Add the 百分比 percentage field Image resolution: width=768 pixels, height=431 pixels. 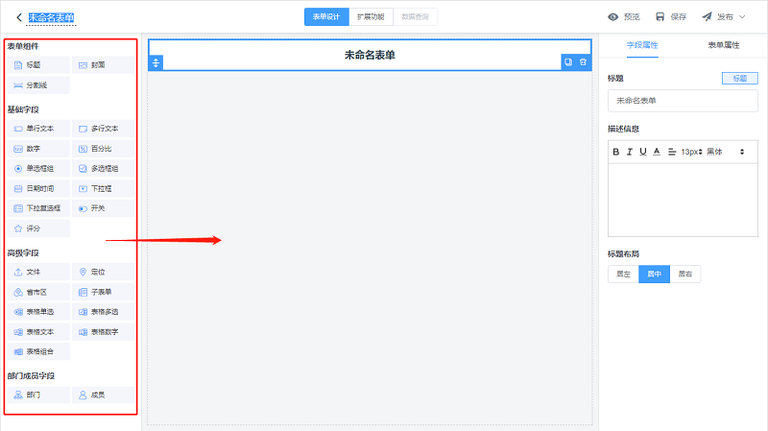104,149
